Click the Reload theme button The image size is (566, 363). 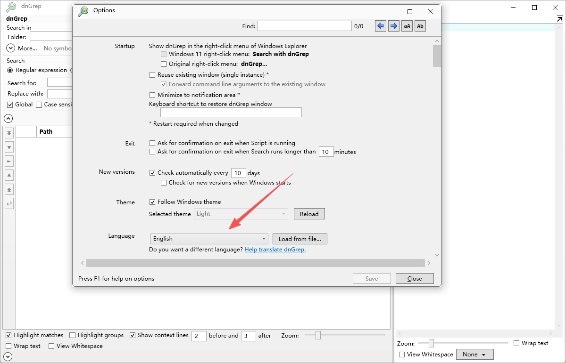pos(309,214)
